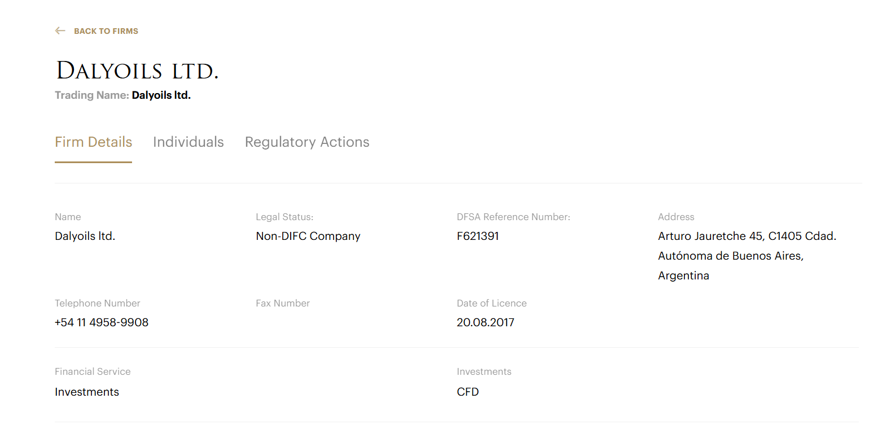Click DFSA reference number F621391
This screenshot has height=429, width=869.
[x=478, y=236]
